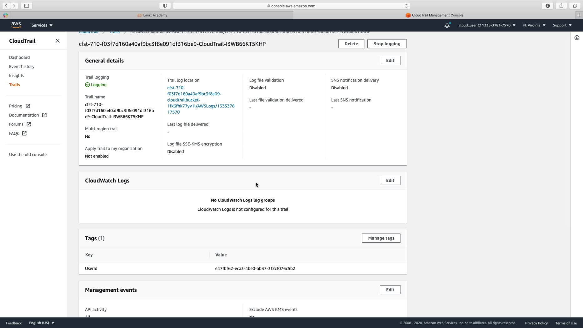
Task: Click the external link icon beside Forums
Action: (x=29, y=124)
